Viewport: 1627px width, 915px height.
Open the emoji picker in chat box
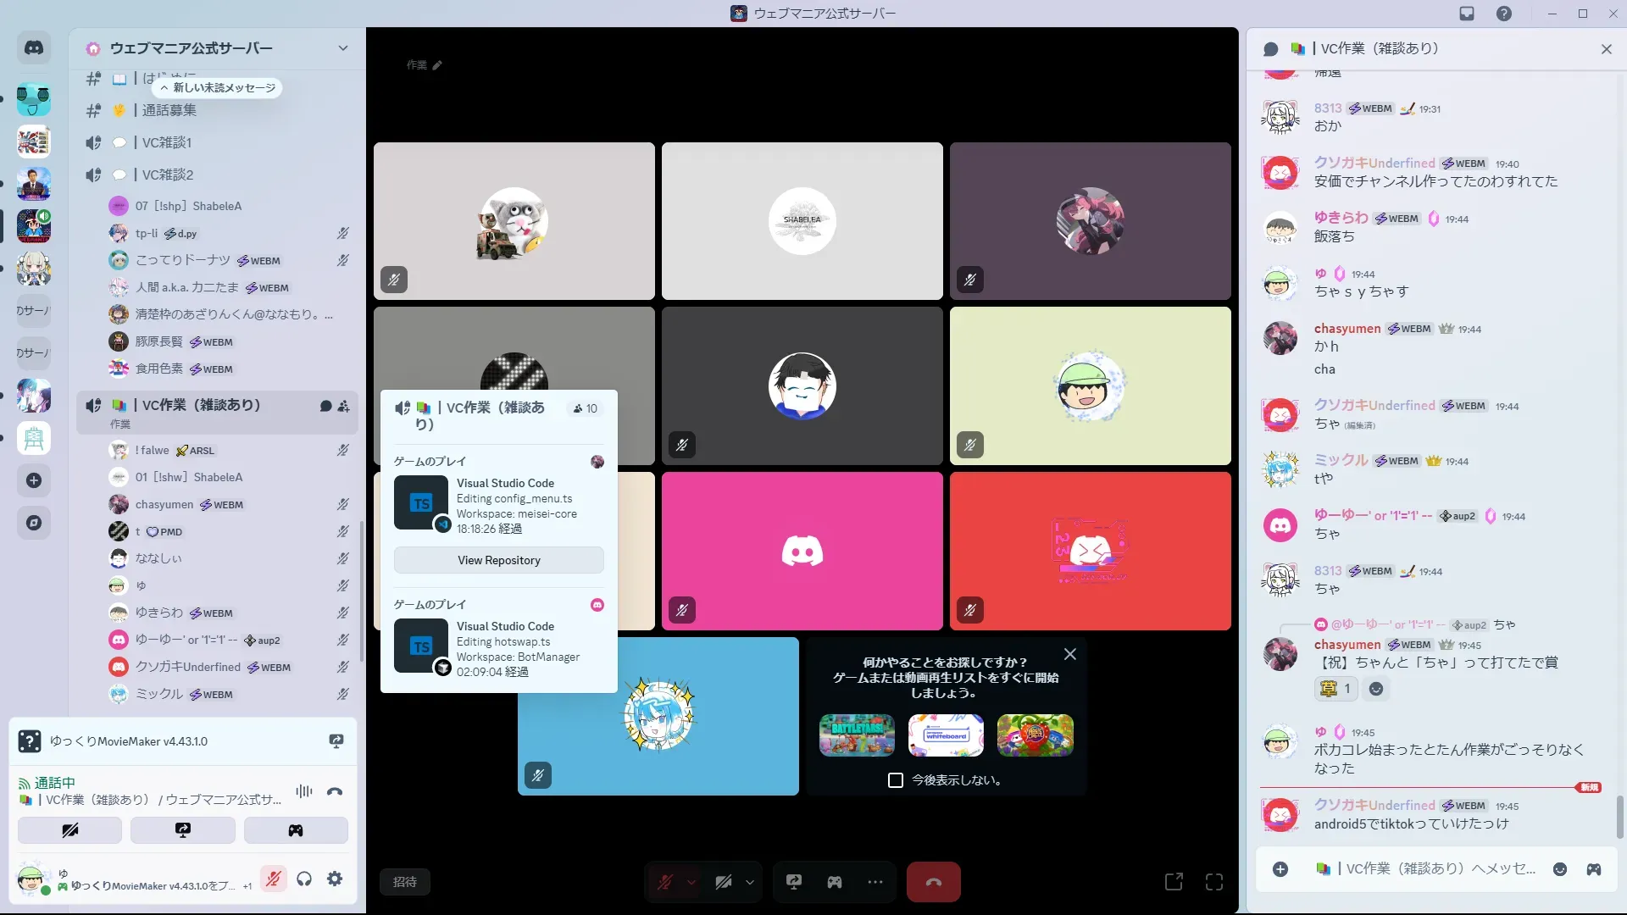click(1560, 869)
